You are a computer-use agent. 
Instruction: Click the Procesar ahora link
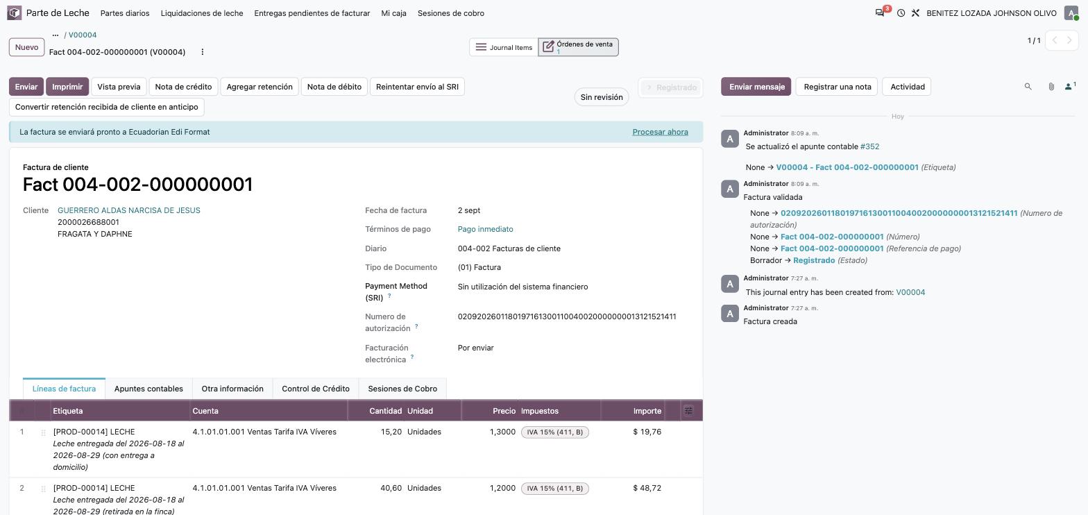pyautogui.click(x=661, y=132)
